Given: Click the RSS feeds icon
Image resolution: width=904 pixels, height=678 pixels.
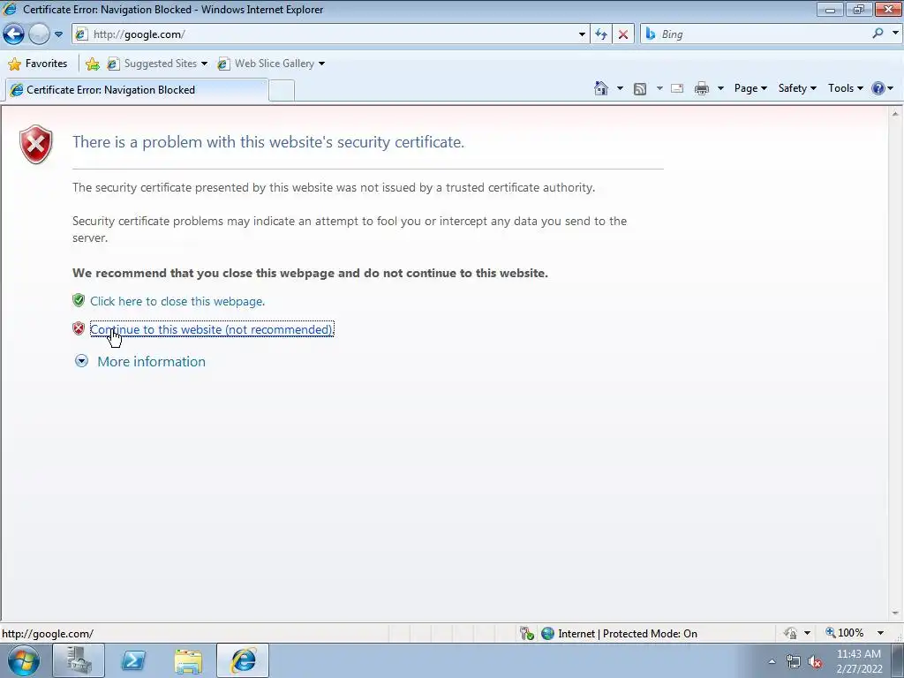Looking at the screenshot, I should click(639, 89).
